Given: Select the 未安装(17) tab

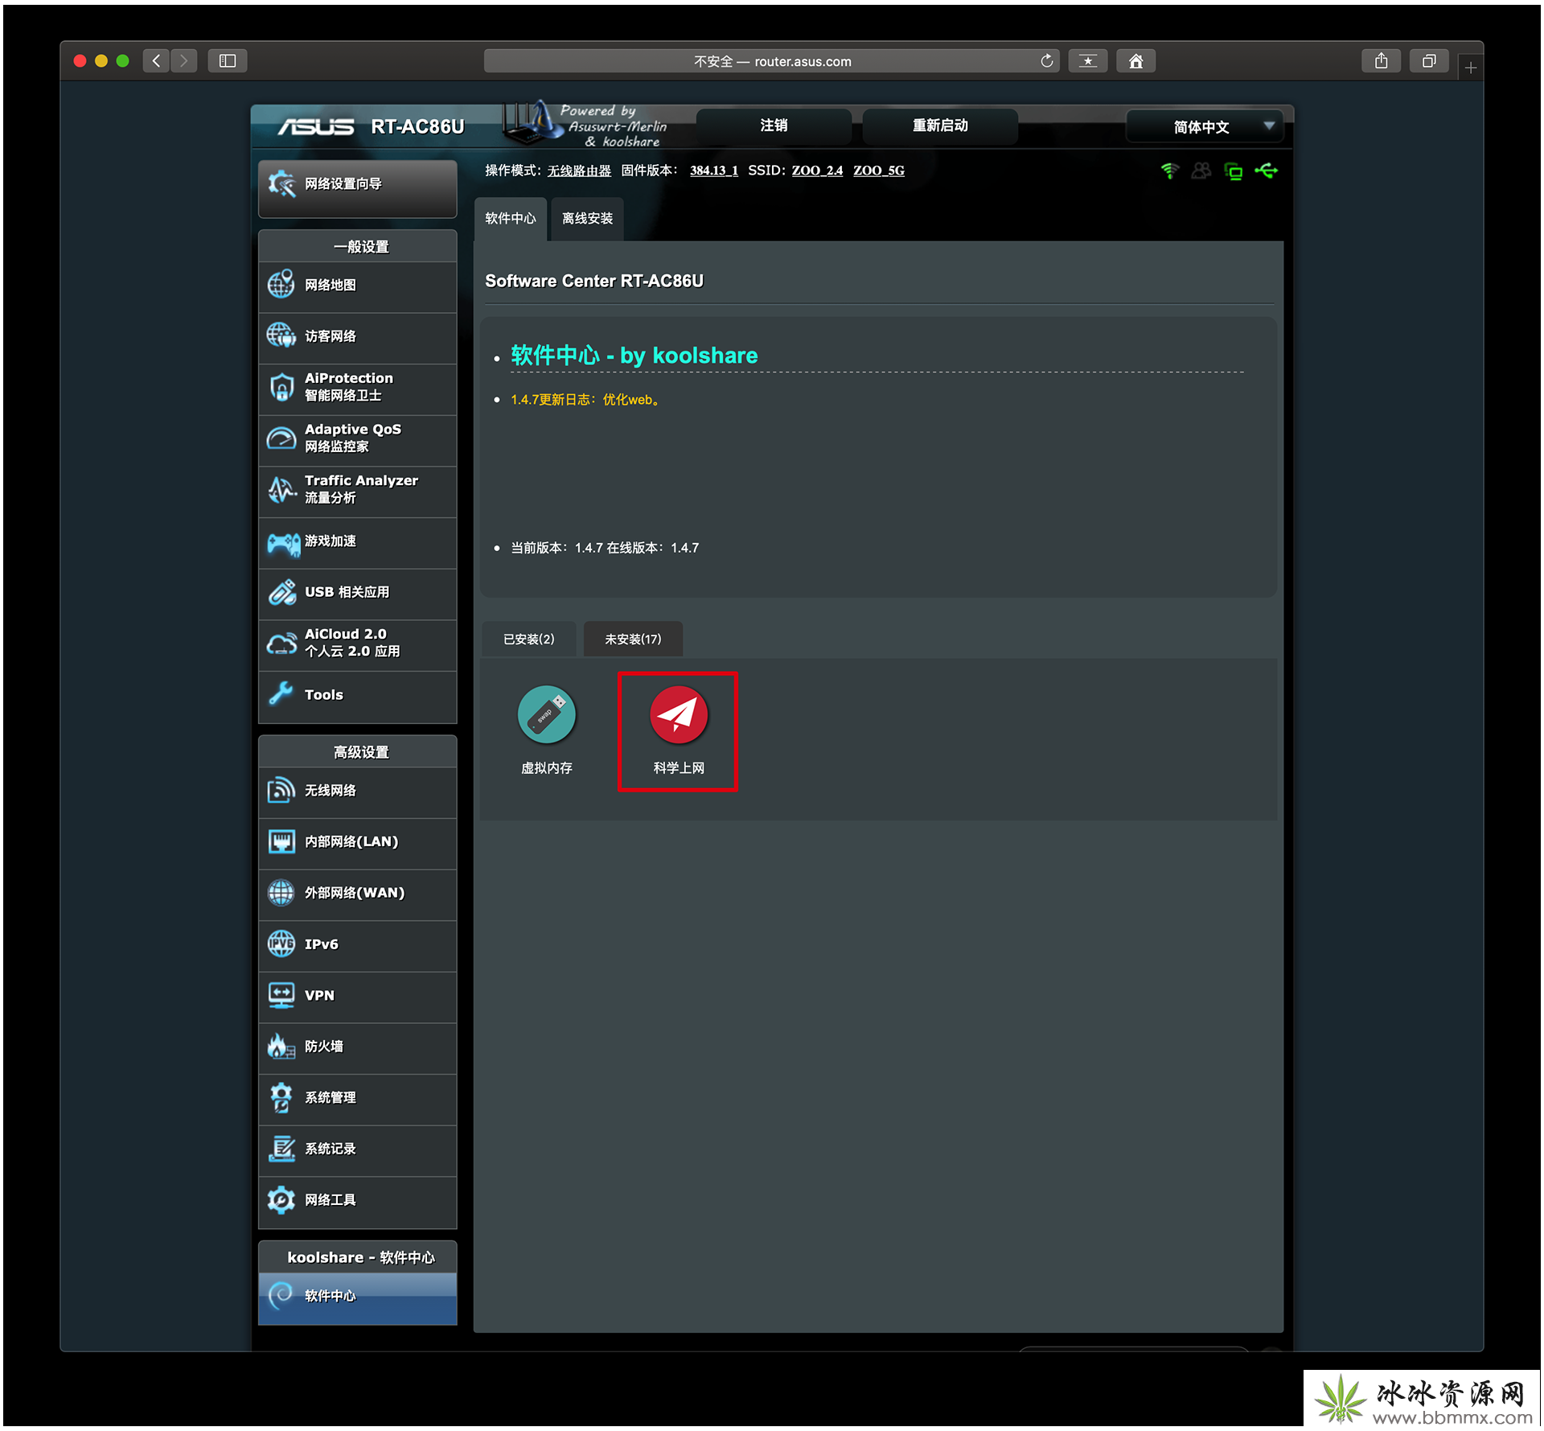Looking at the screenshot, I should point(633,639).
